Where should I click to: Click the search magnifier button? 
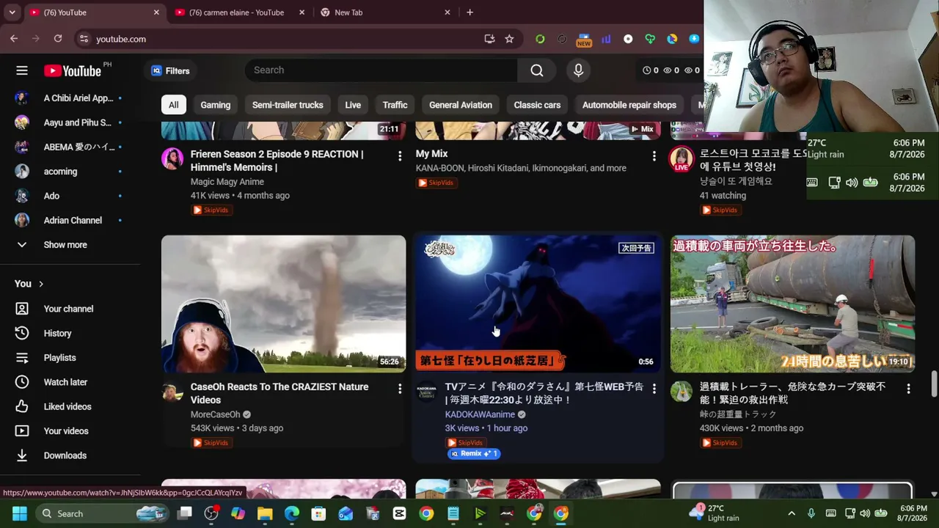click(x=537, y=70)
